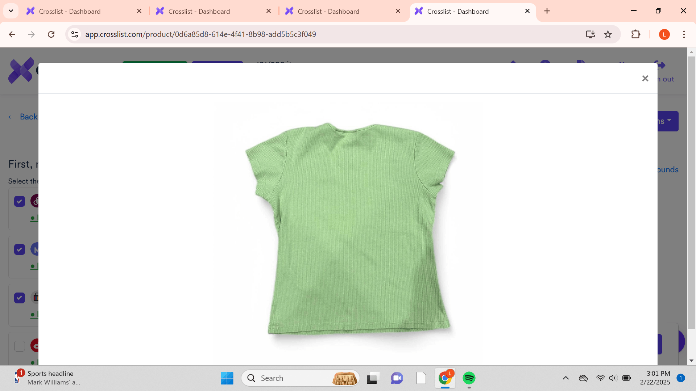This screenshot has height=391, width=696.
Task: Uncheck the first marketplace checkbox
Action: coord(20,201)
